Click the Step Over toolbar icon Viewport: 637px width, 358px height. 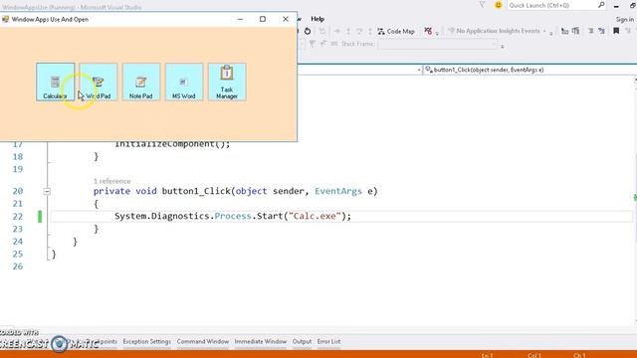(359, 31)
